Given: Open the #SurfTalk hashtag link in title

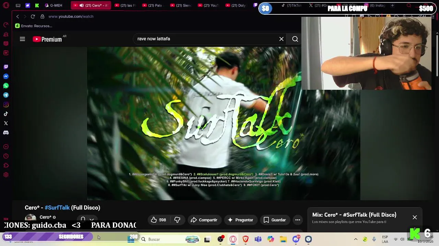Looking at the screenshot, I should [57, 208].
